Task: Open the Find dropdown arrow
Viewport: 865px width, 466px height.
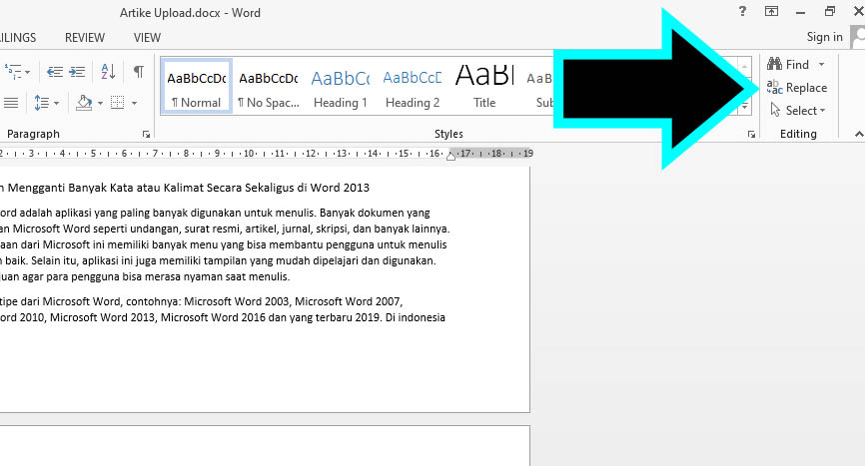Action: (821, 65)
